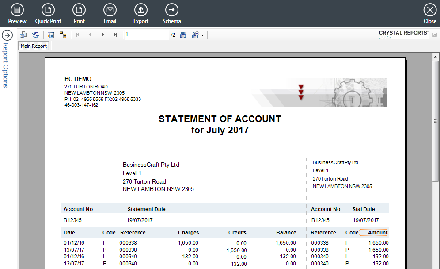Click the Crystal Reports export report icon
Image resolution: width=440 pixels, height=269 pixels.
click(23, 35)
